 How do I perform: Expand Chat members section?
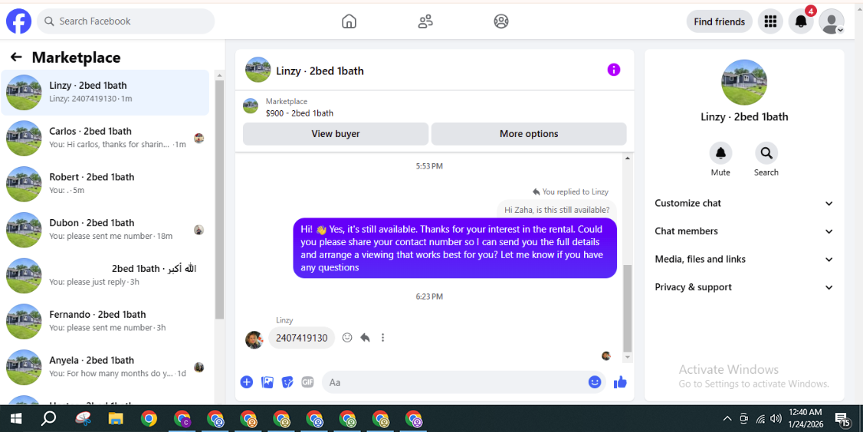pos(743,231)
